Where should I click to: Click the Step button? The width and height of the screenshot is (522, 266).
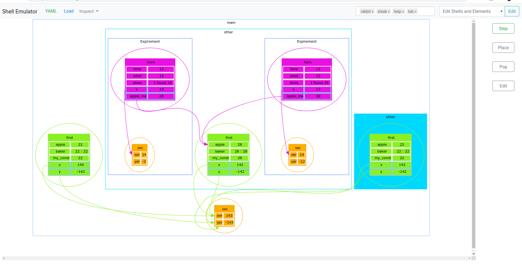tap(503, 28)
